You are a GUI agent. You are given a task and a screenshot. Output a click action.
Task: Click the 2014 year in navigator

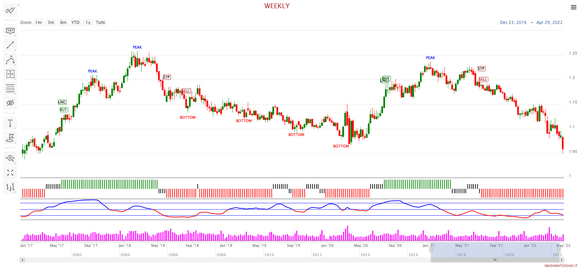click(x=365, y=255)
